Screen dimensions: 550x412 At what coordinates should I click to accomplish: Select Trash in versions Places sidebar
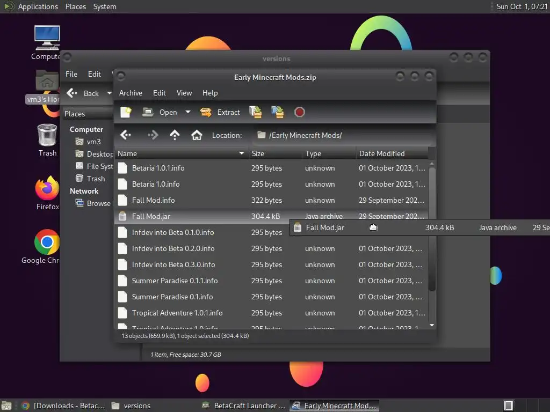coord(90,179)
